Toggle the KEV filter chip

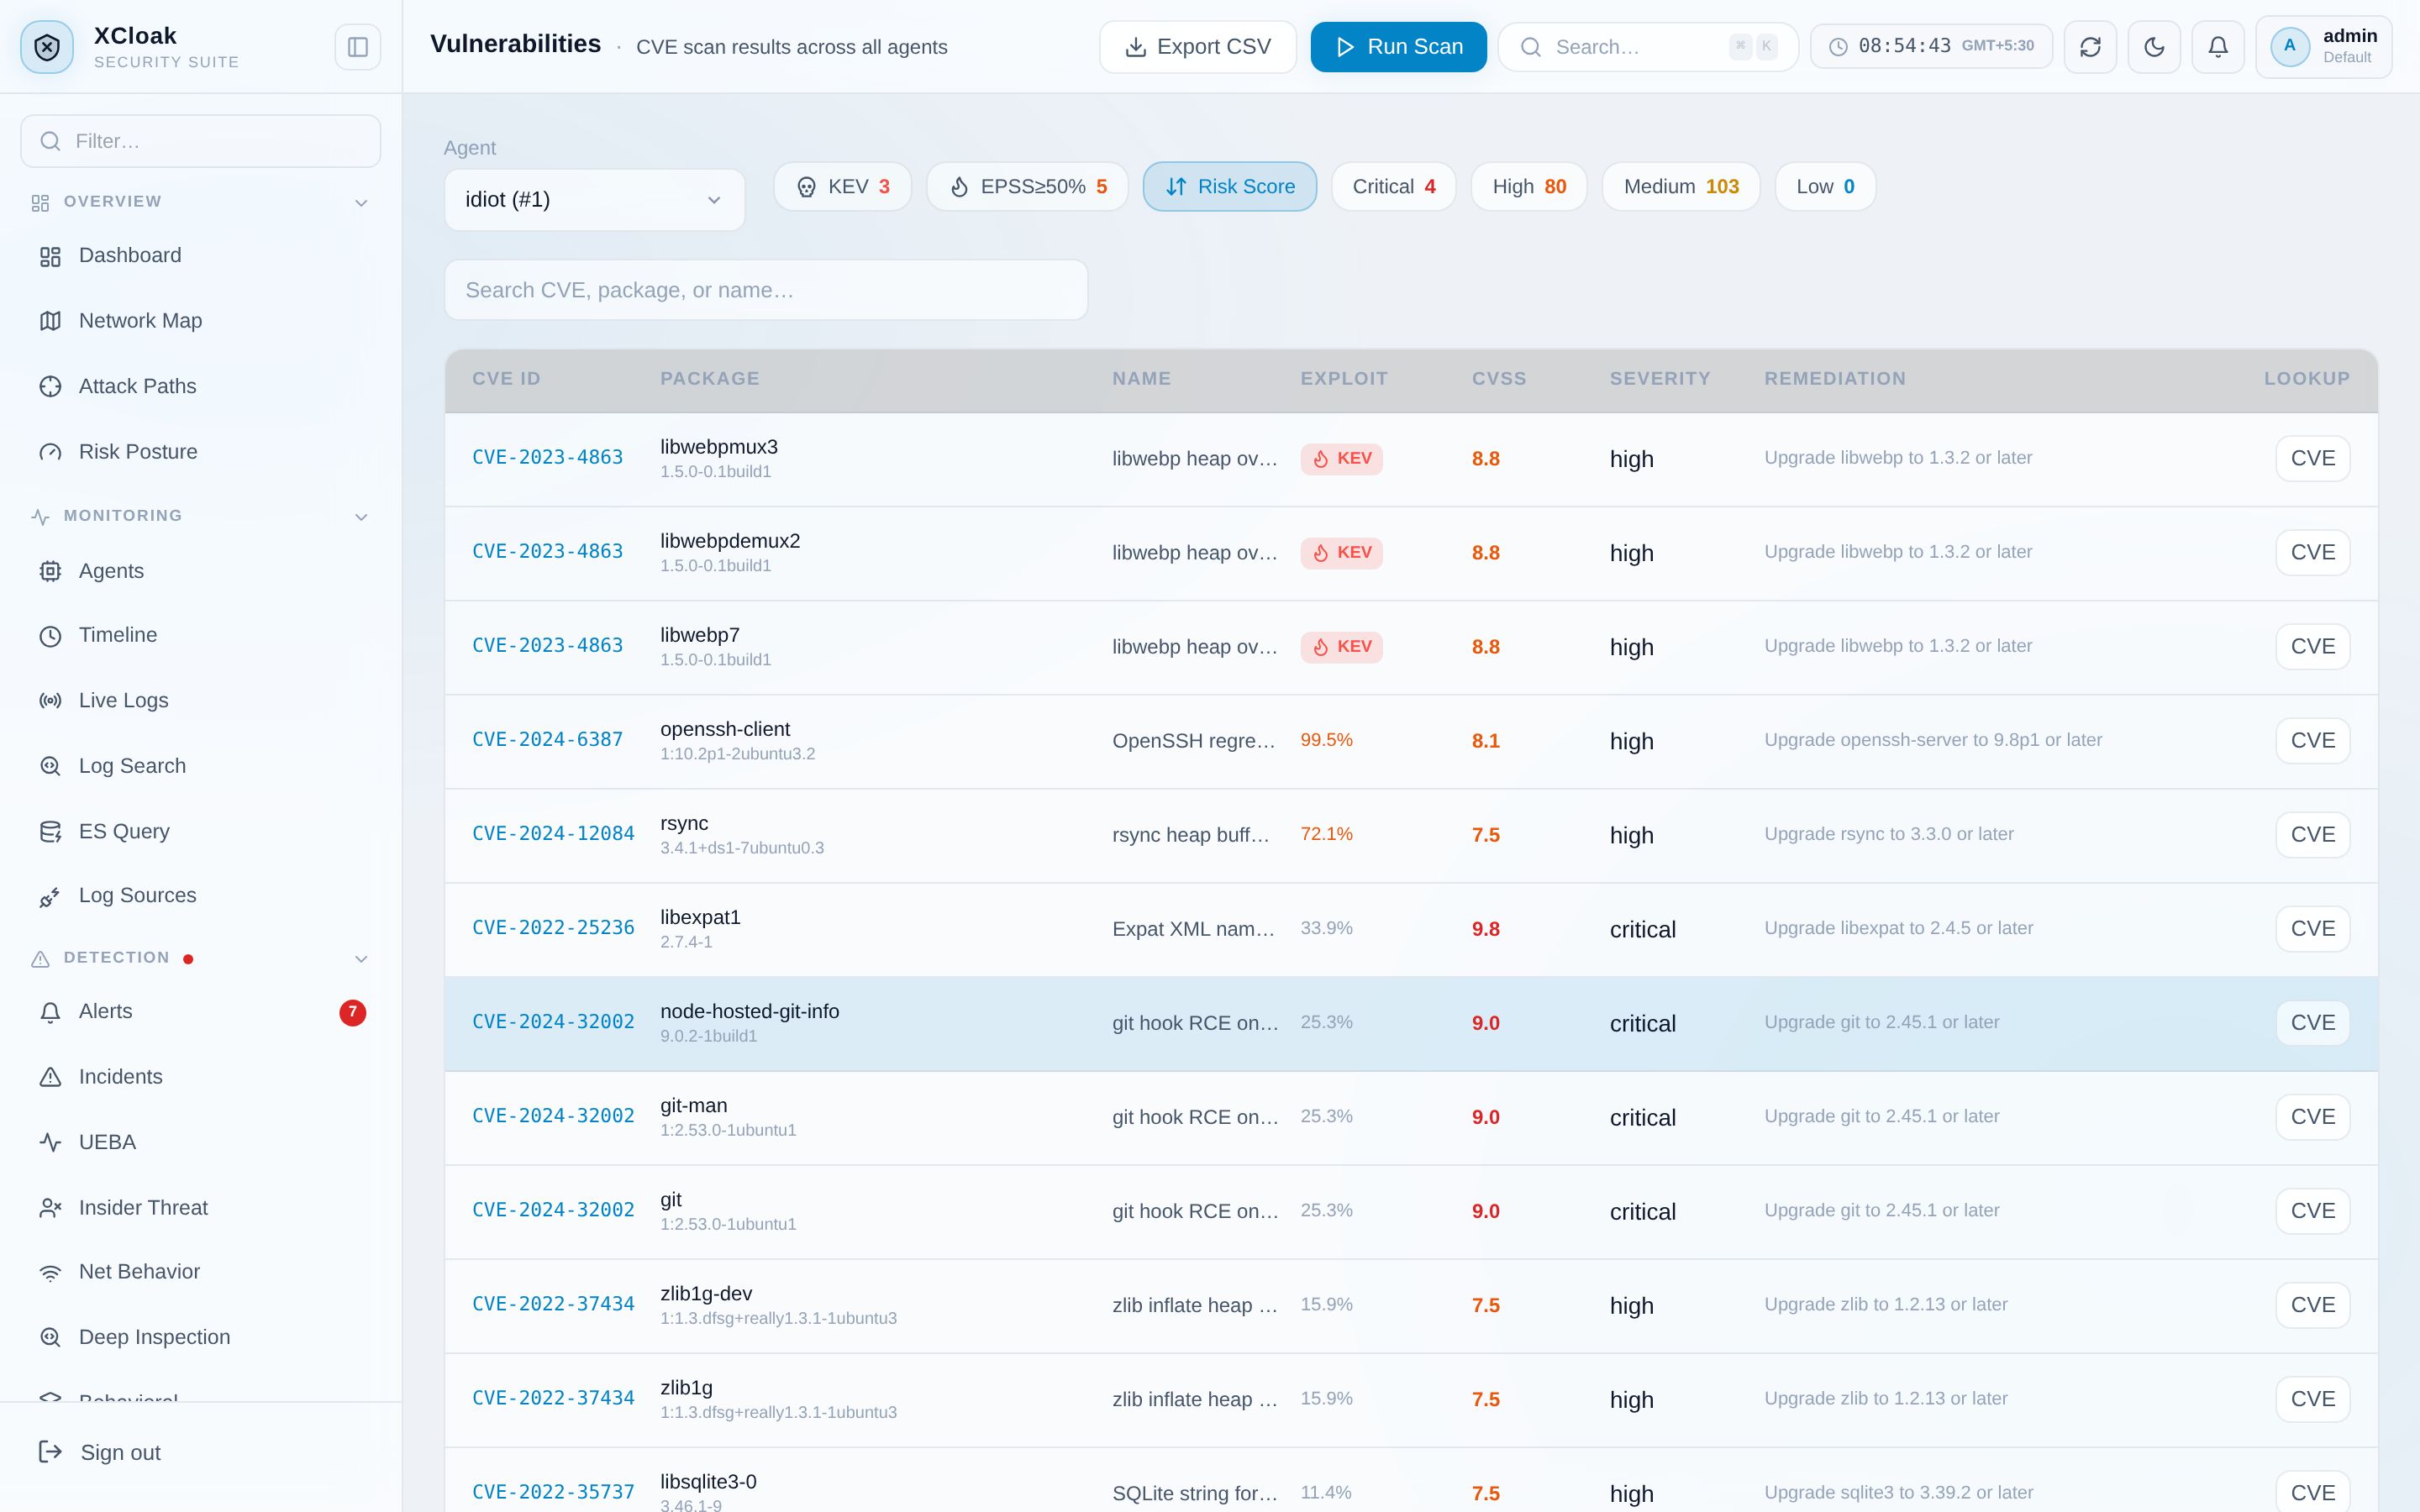point(843,187)
